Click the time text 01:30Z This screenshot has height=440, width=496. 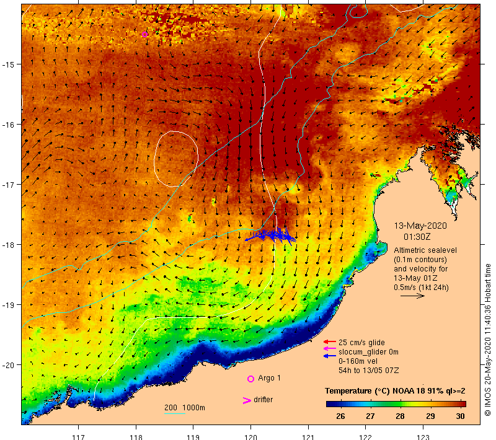click(x=417, y=237)
